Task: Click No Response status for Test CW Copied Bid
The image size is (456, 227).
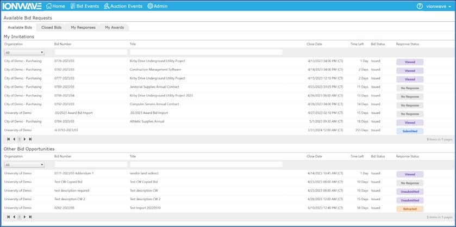Action: [x=410, y=183]
